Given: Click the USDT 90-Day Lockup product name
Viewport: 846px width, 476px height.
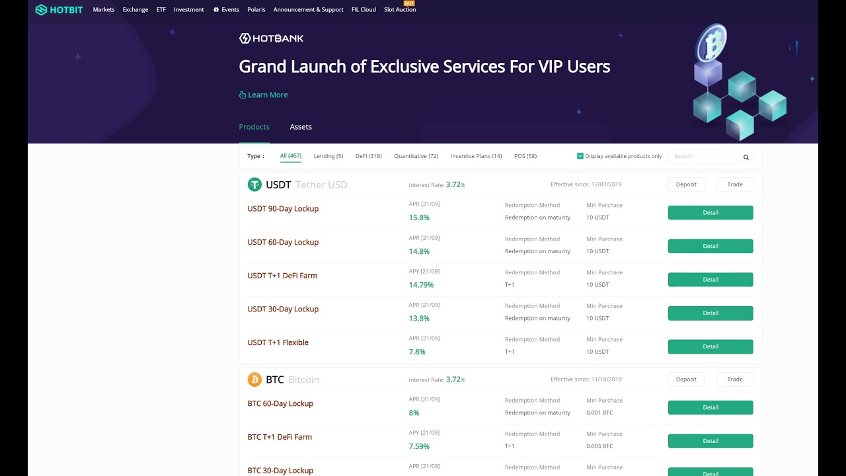Looking at the screenshot, I should tap(283, 209).
